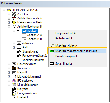This screenshot has width=110, height=103.
Task: Select the Julkisivut label
Action: click(28, 43)
